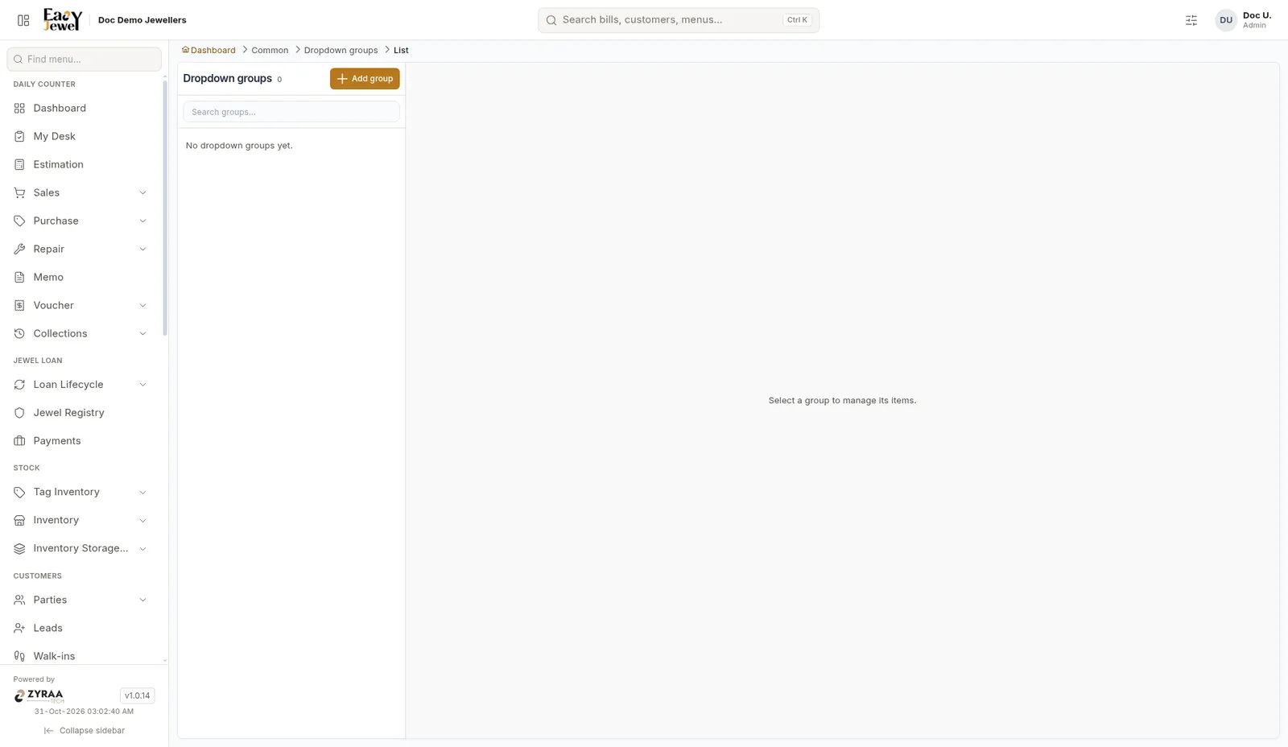Click the Payments briefcase icon
The image size is (1288, 747).
[19, 441]
